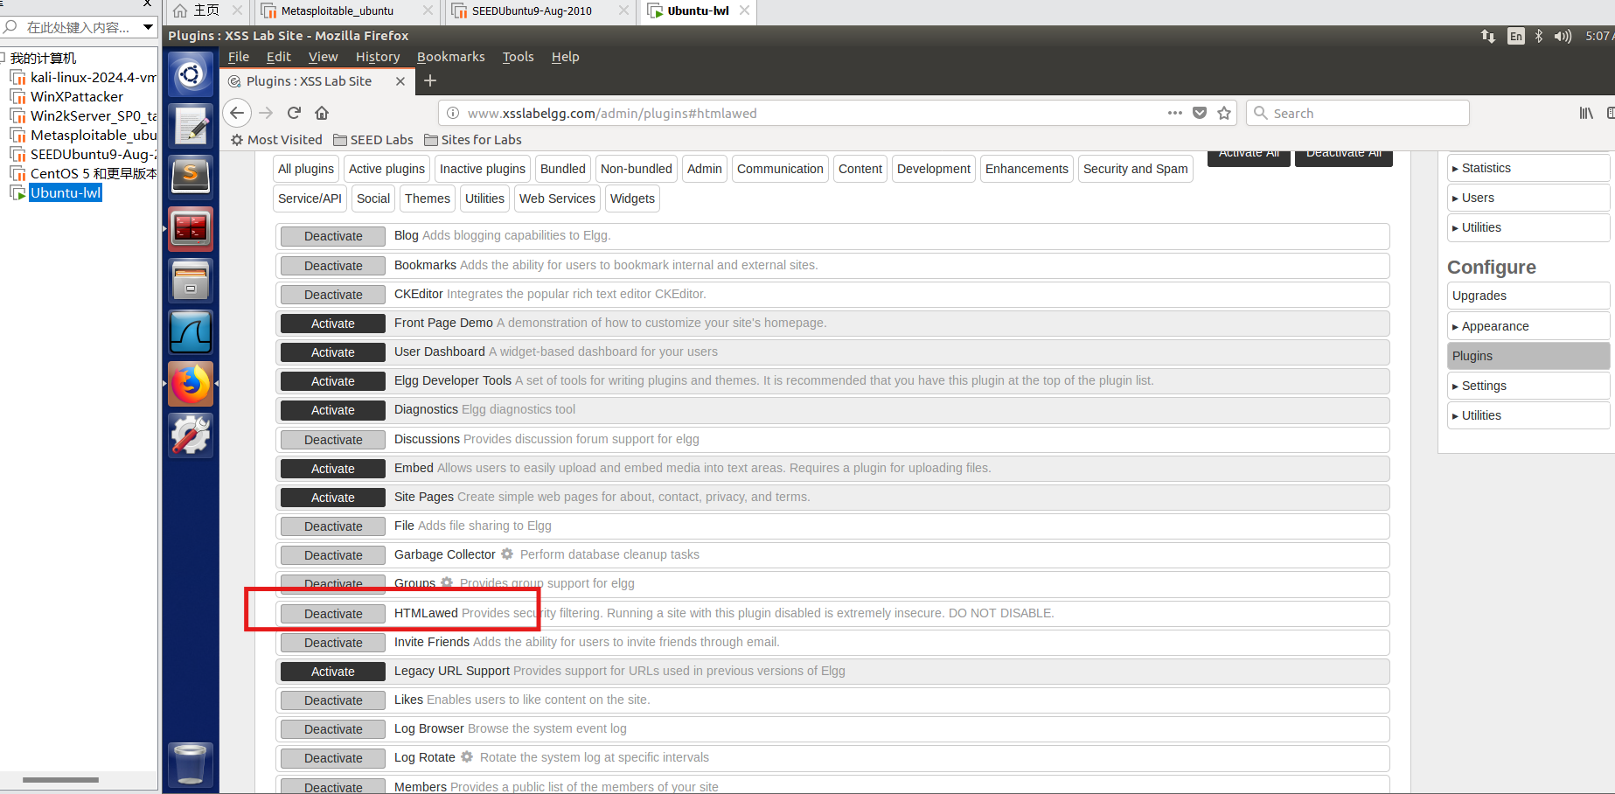Screen dimensions: 1615x794
Task: Open the SEED Labs bookmark folder
Action: pyautogui.click(x=373, y=140)
